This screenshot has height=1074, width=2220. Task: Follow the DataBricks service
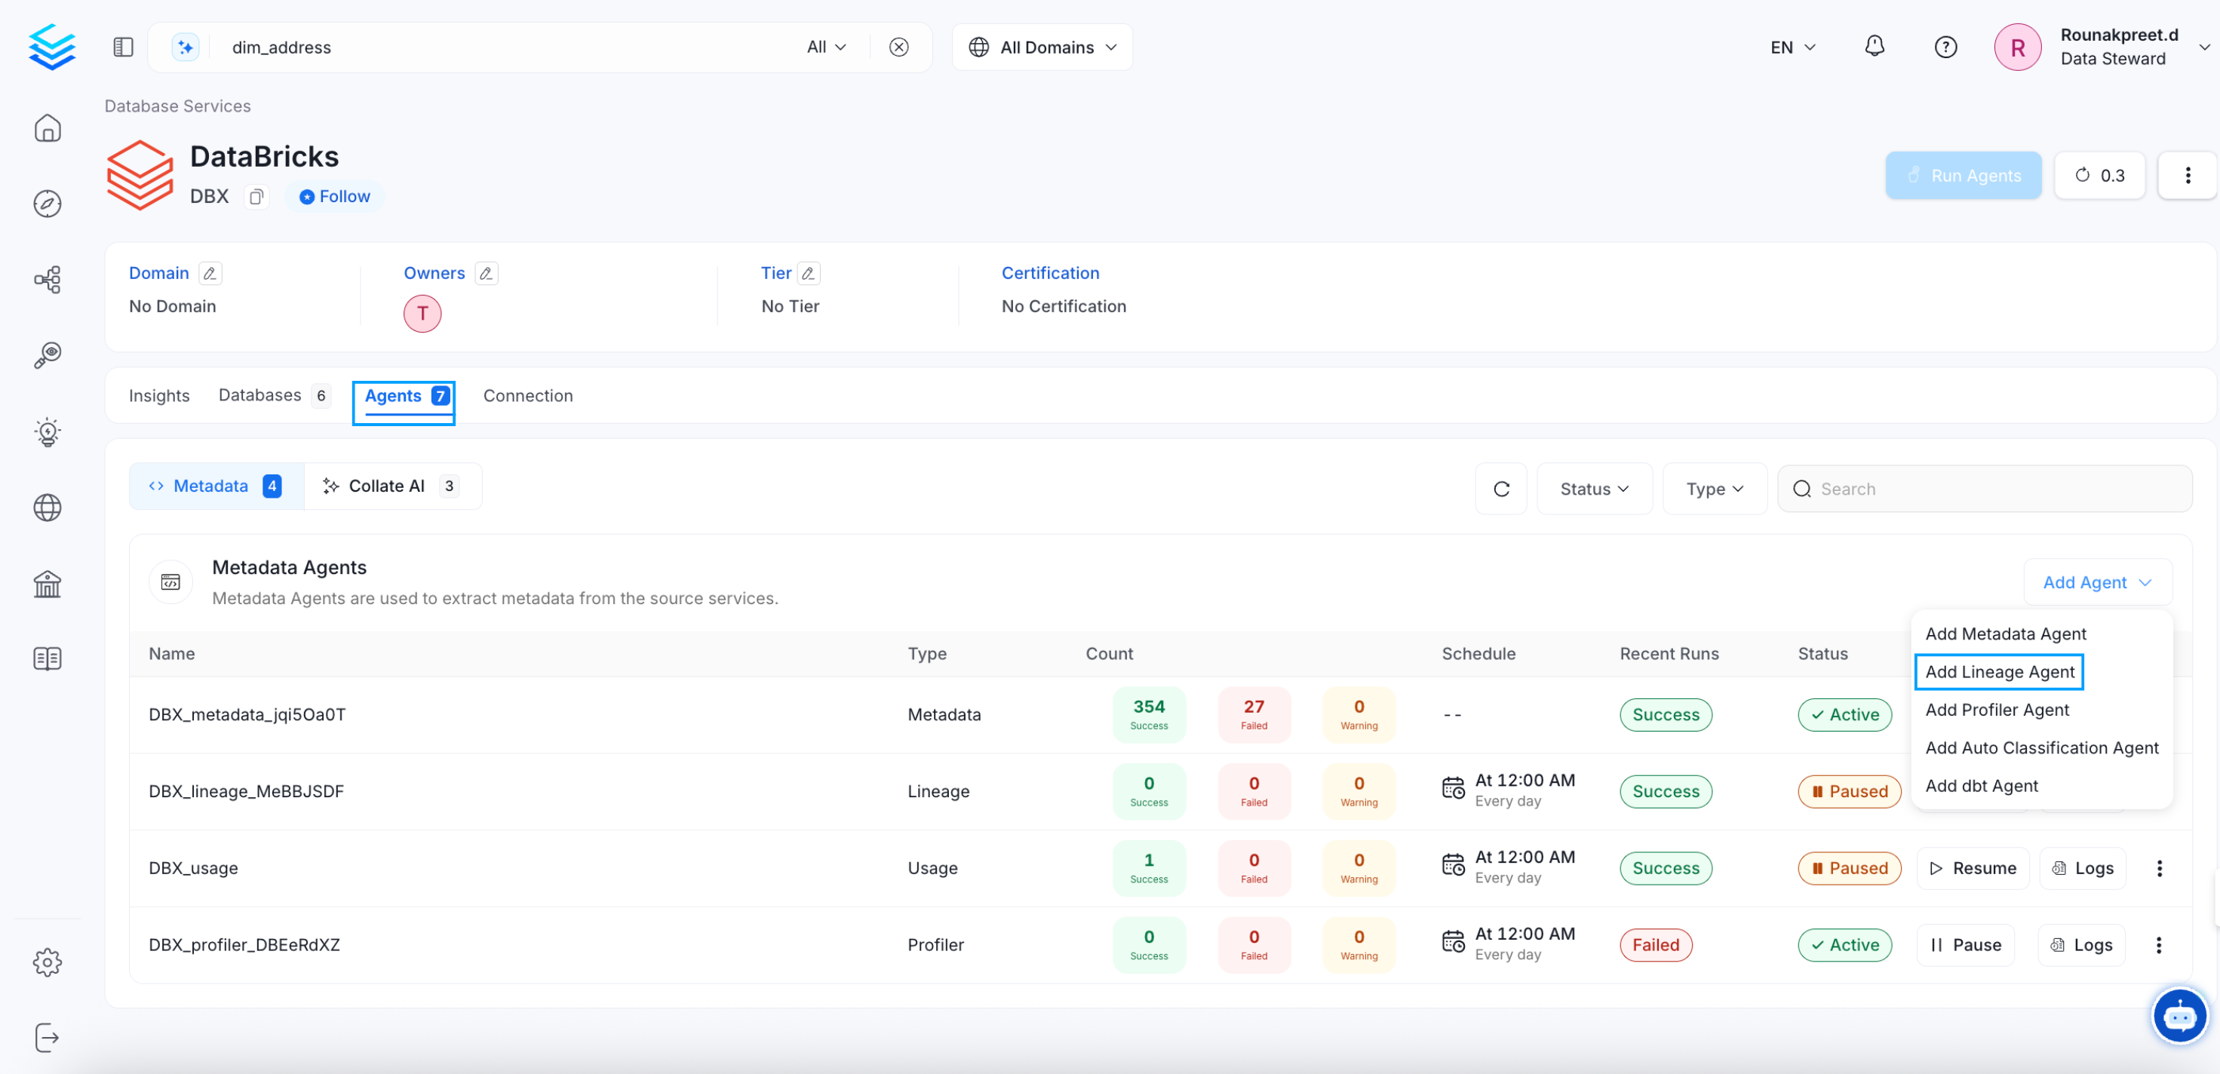[334, 197]
